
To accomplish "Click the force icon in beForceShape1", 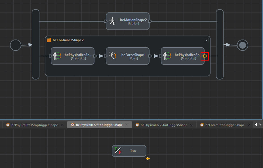I will pyautogui.click(x=113, y=56).
